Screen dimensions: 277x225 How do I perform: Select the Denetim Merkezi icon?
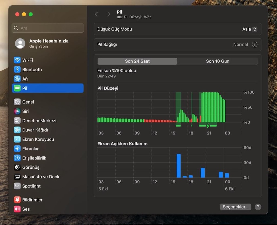17,121
